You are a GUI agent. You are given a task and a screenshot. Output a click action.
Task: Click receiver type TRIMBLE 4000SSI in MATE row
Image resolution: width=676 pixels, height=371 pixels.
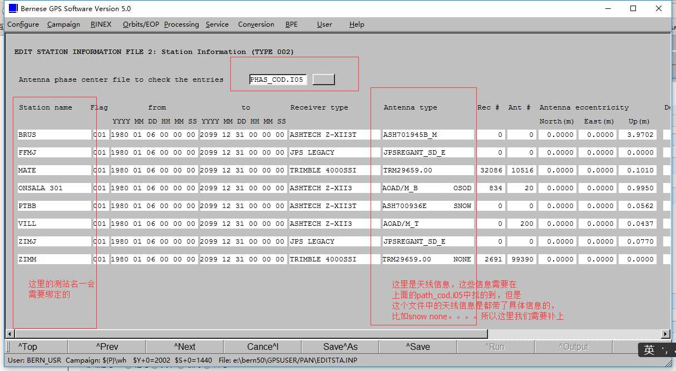coord(334,170)
